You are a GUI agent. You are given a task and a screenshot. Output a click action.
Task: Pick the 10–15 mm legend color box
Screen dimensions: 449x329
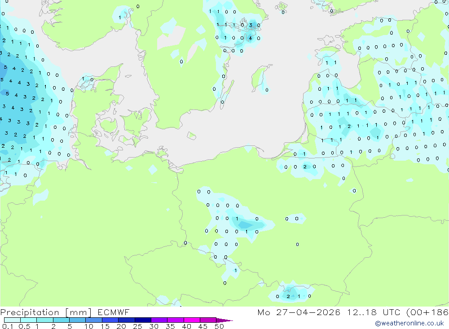[94, 320]
